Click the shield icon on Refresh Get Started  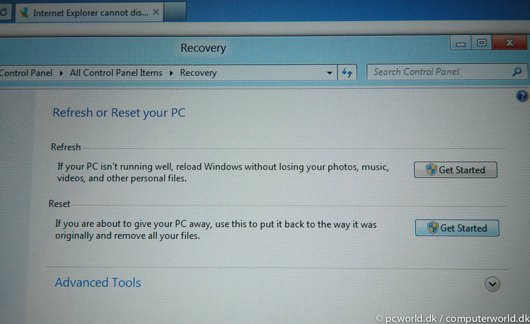(x=431, y=169)
